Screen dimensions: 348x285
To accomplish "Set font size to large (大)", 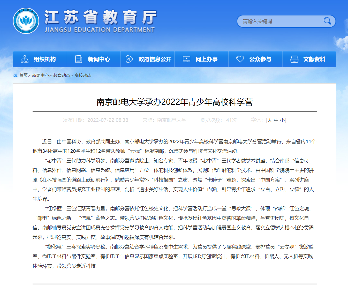I will click(x=270, y=120).
